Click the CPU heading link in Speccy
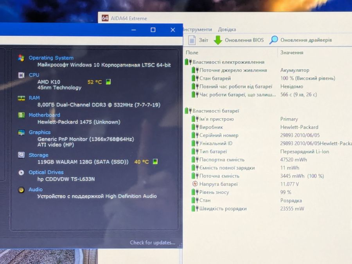The height and width of the screenshot is (264, 352). (x=34, y=75)
